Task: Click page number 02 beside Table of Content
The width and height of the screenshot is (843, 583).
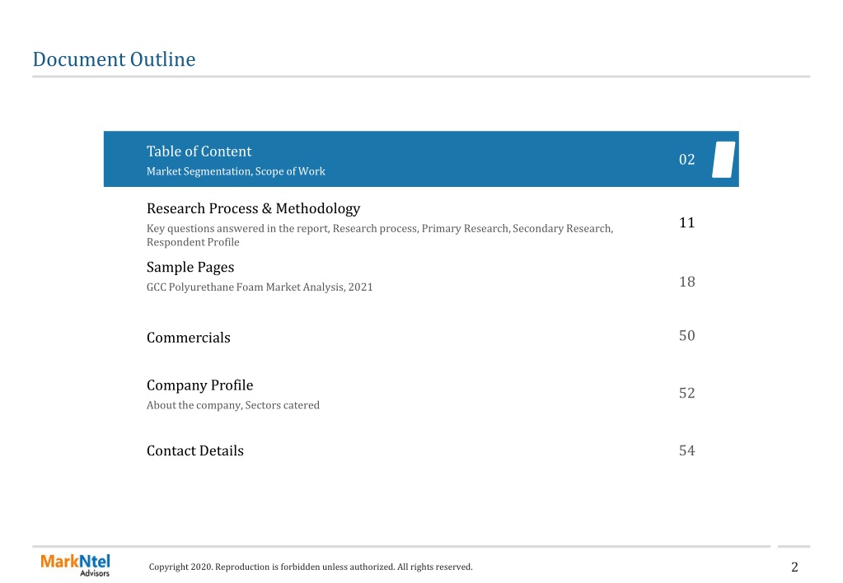Action: coord(686,160)
